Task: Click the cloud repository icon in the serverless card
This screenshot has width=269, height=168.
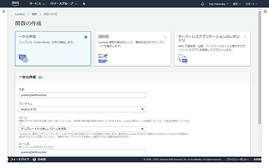Action: [182, 58]
